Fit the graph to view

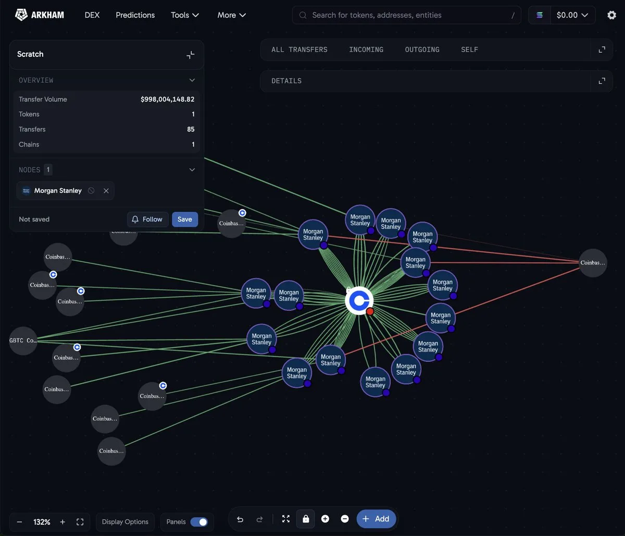click(x=286, y=519)
